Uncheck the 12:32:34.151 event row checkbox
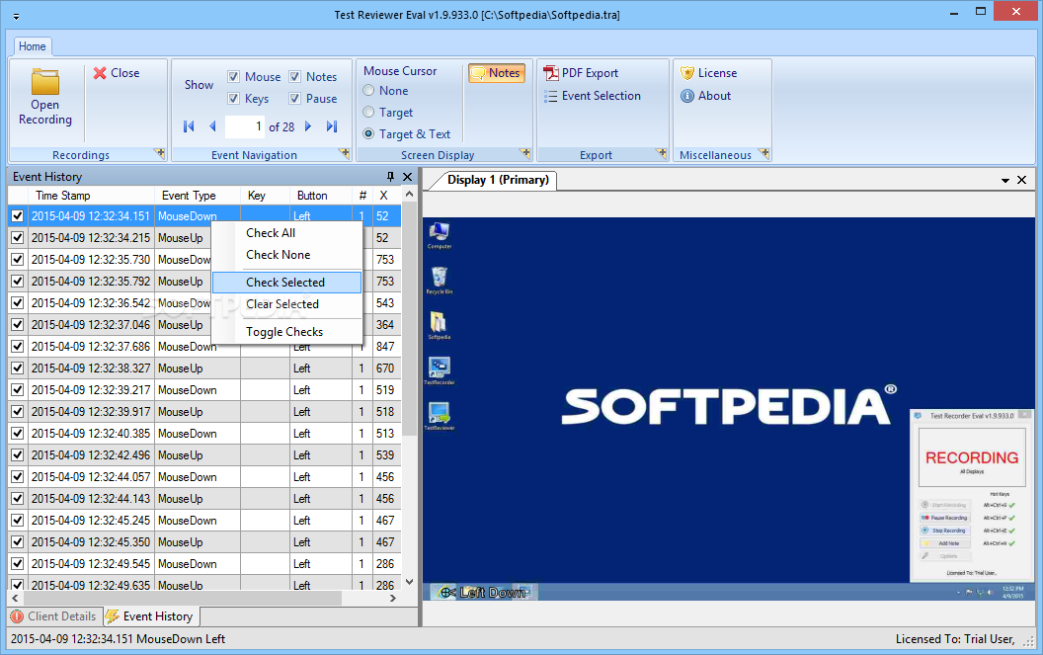1043x655 pixels. tap(18, 215)
